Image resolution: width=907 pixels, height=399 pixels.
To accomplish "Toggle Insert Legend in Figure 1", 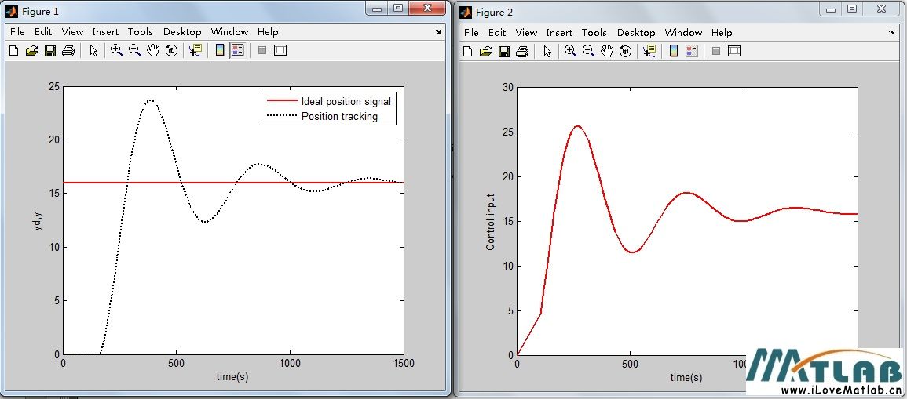I will tap(237, 50).
